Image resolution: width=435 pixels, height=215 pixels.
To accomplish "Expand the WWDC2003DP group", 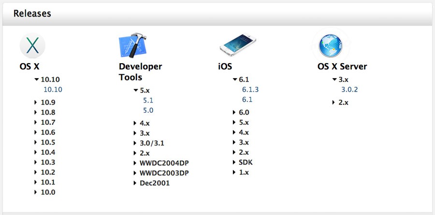I will click(135, 173).
